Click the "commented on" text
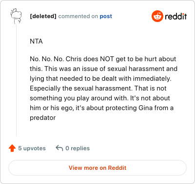This screenshot has width=195, height=184. 78,16
